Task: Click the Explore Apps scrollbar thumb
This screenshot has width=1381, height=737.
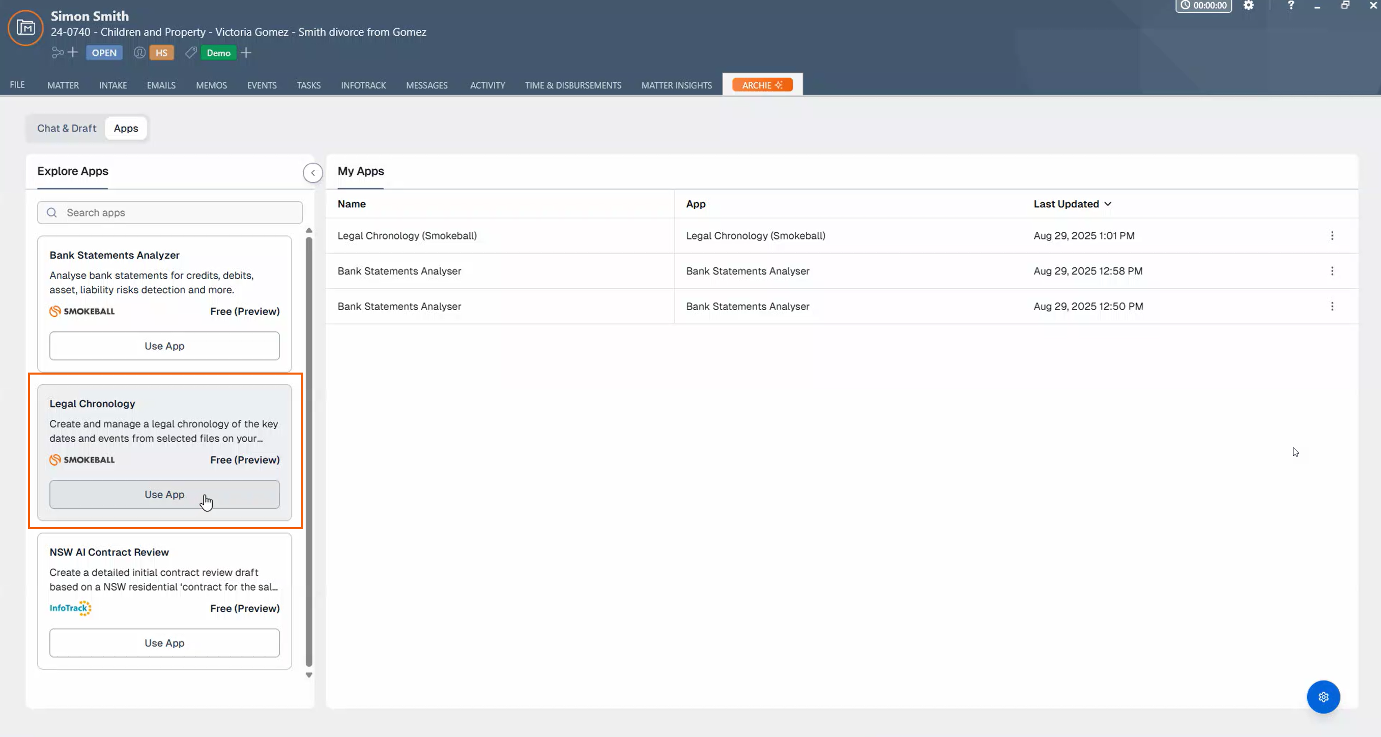Action: point(309,451)
